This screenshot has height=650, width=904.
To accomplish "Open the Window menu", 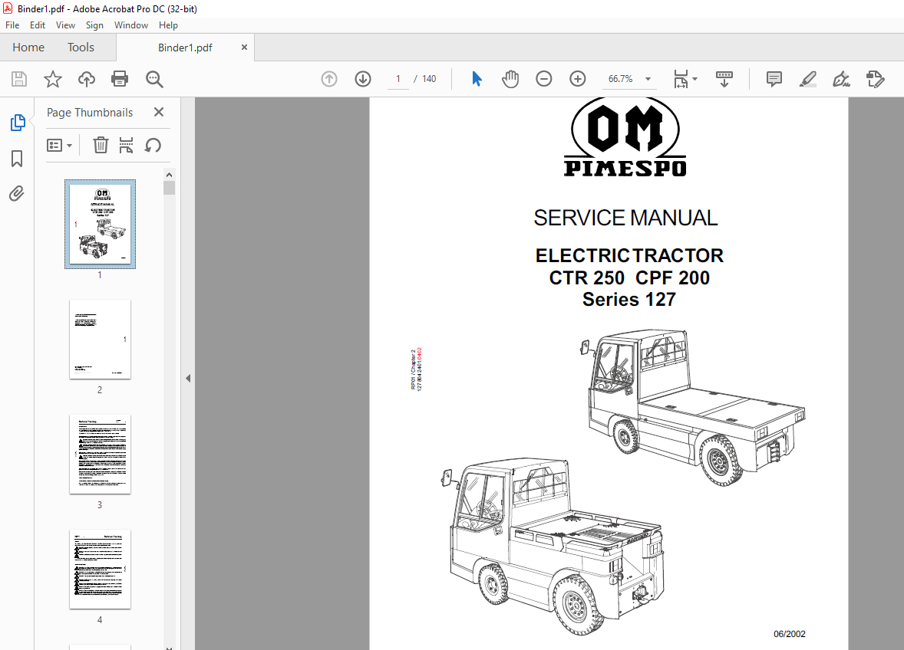I will click(131, 25).
